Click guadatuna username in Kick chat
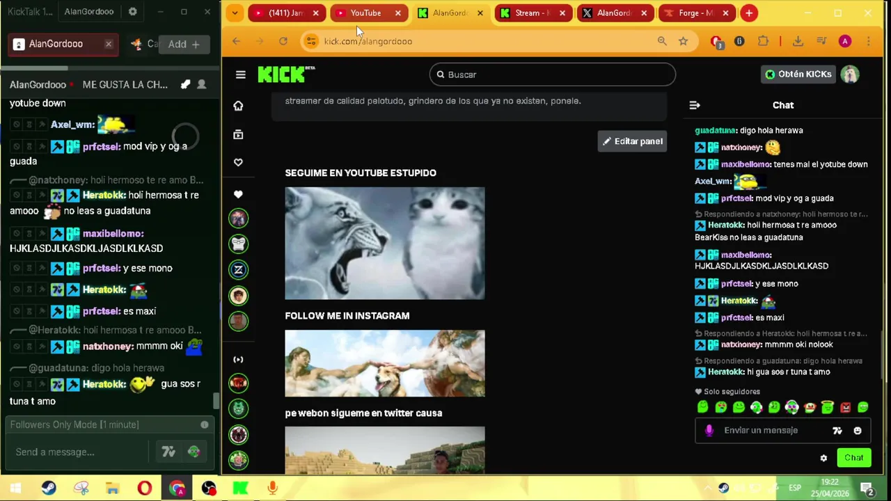This screenshot has width=891, height=501. tap(716, 130)
